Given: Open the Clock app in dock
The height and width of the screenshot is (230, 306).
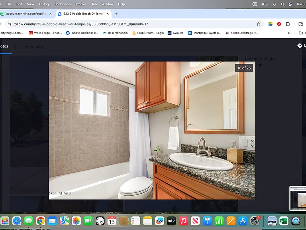Looking at the screenshot, I should [100, 221].
